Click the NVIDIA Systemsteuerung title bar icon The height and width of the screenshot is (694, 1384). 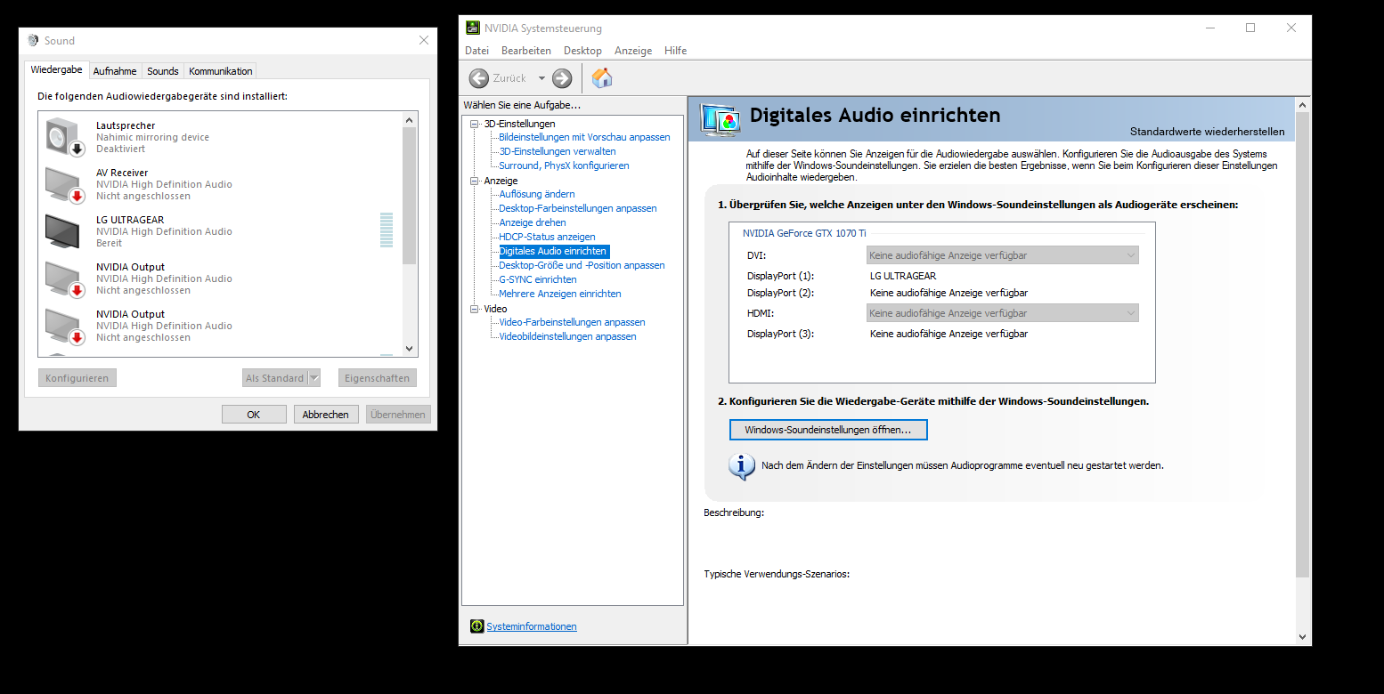click(473, 28)
